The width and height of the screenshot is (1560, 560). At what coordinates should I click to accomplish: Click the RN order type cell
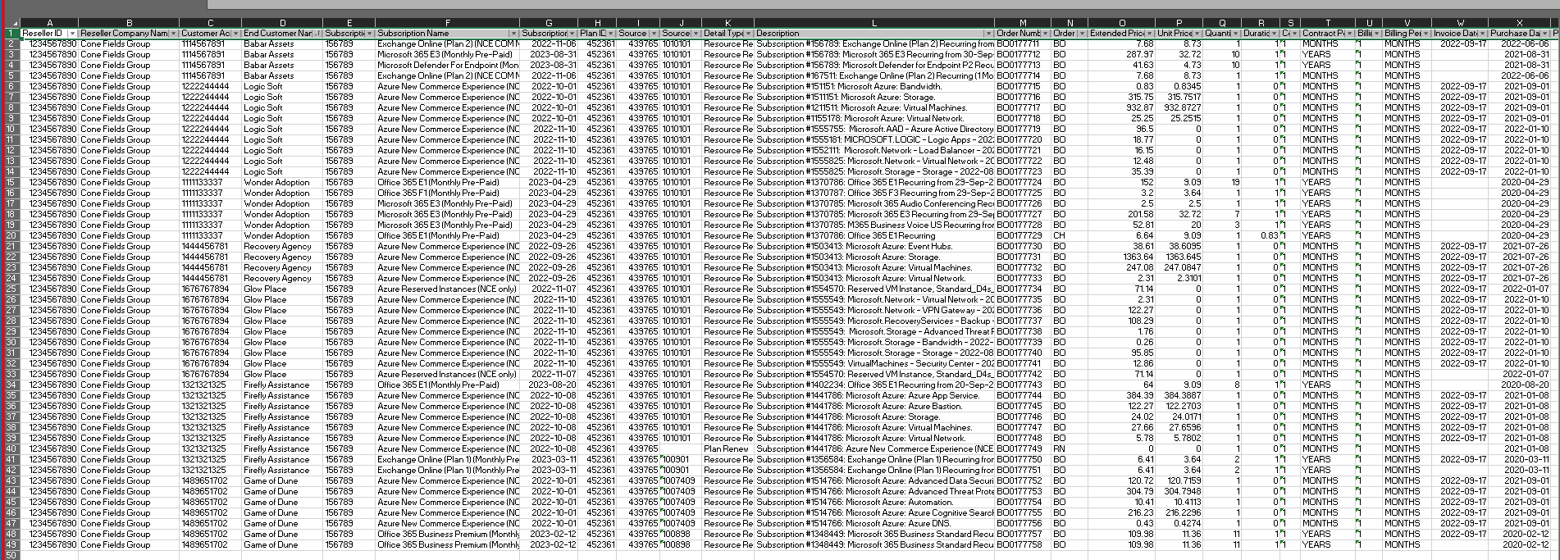pos(1070,448)
